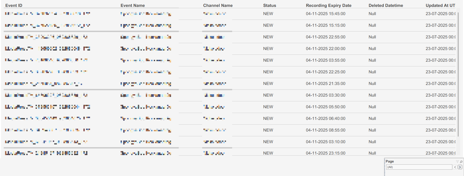The height and width of the screenshot is (176, 464).
Task: Select the Status column header
Action: point(270,5)
